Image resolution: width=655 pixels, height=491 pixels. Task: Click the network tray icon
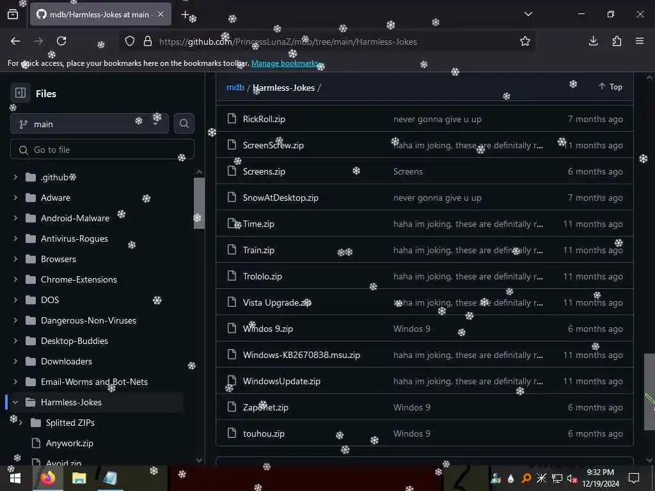click(557, 478)
